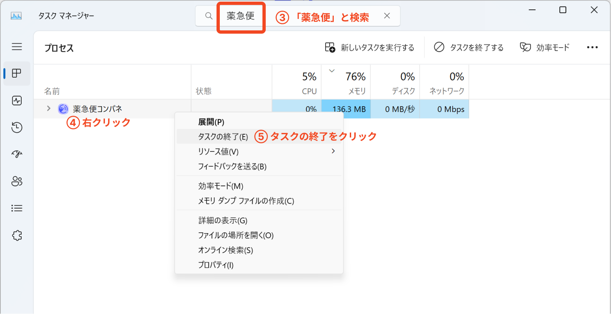
Task: Select the Processes sidebar icon
Action: click(17, 73)
